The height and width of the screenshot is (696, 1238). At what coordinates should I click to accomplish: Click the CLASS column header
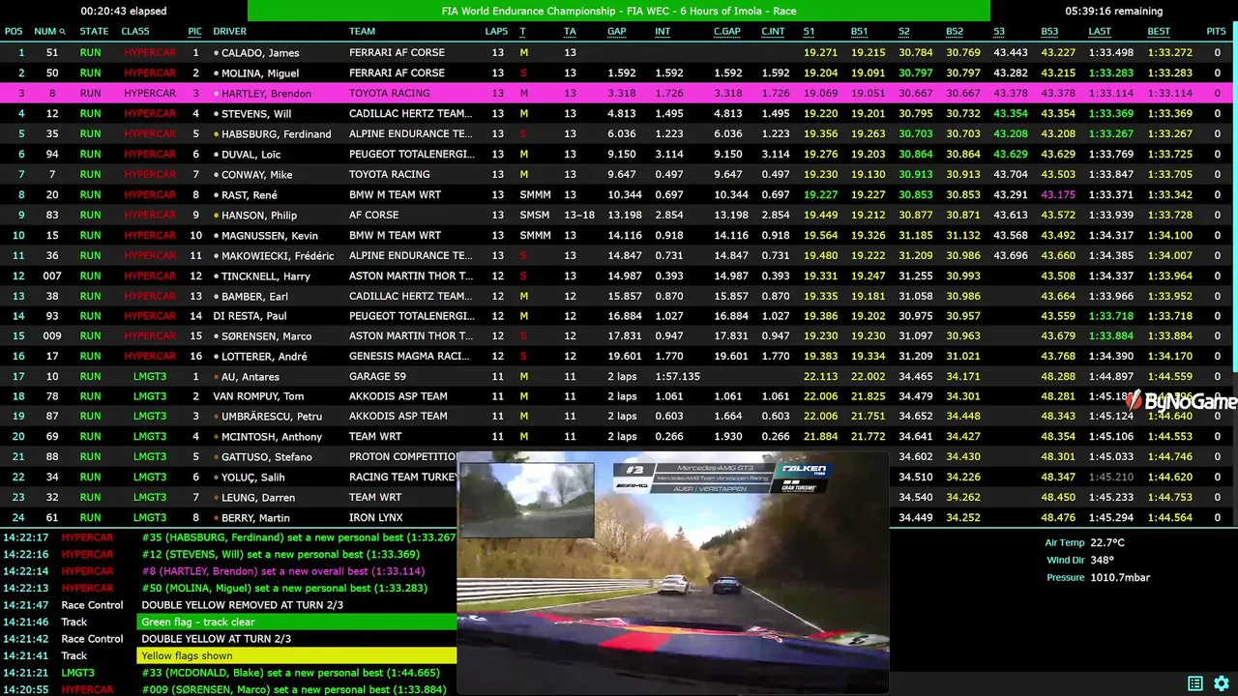135,32
